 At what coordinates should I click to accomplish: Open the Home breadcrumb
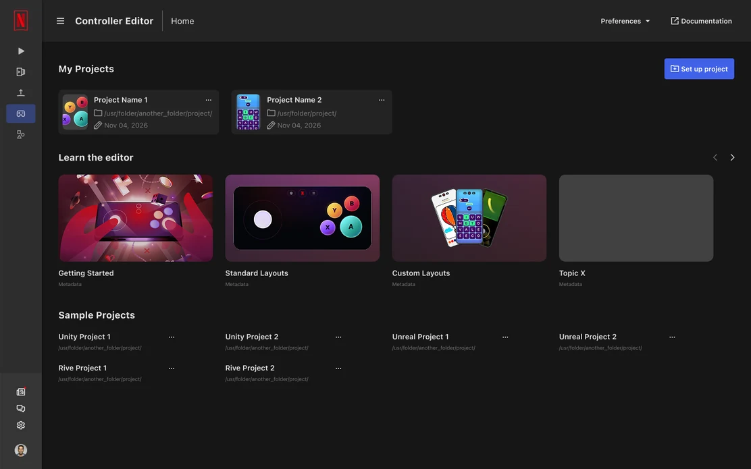coord(182,21)
